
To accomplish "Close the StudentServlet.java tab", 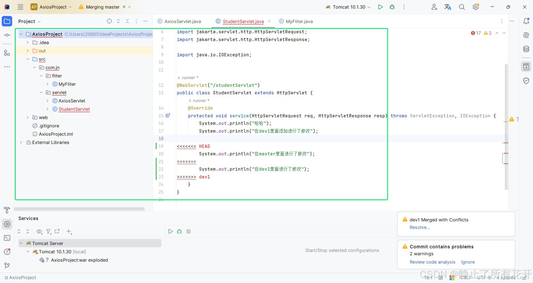I will [269, 21].
